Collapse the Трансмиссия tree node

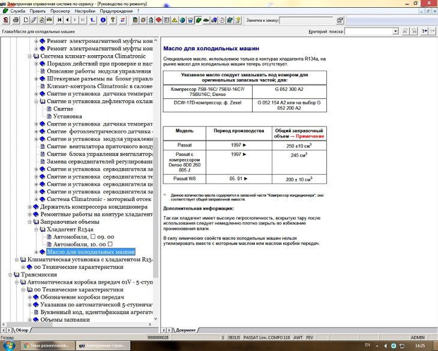10,275
